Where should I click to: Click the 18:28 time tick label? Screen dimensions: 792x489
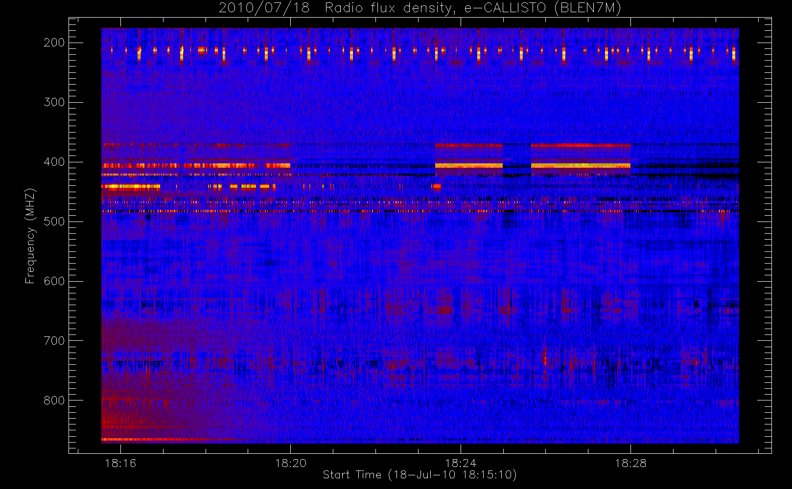[x=630, y=463]
